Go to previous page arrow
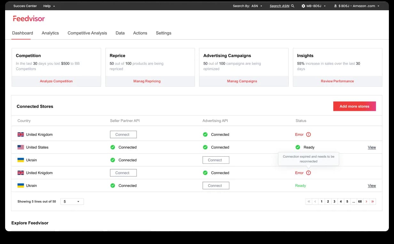This screenshot has width=394, height=244. [315, 202]
